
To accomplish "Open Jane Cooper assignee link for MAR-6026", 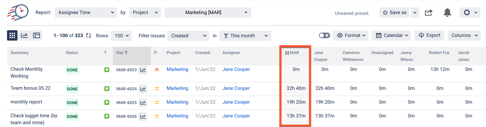I will pyautogui.click(x=236, y=116).
